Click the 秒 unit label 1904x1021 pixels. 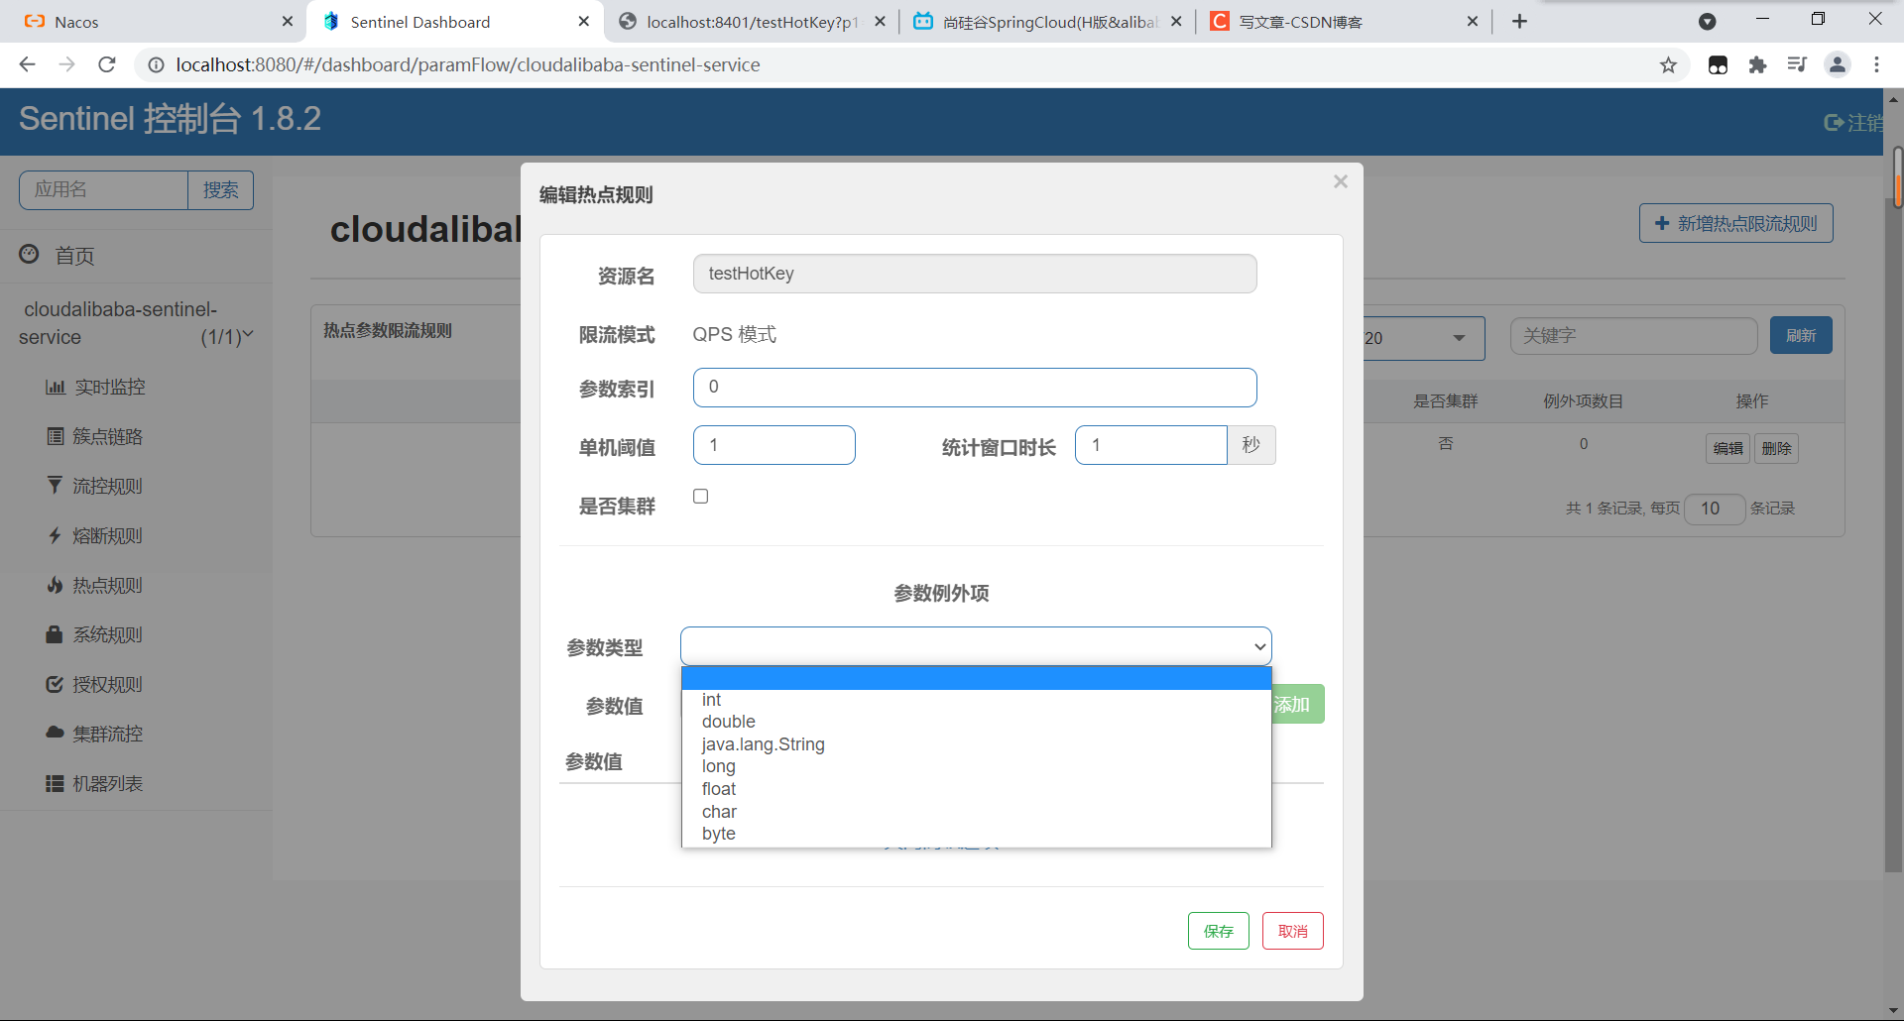click(x=1251, y=445)
